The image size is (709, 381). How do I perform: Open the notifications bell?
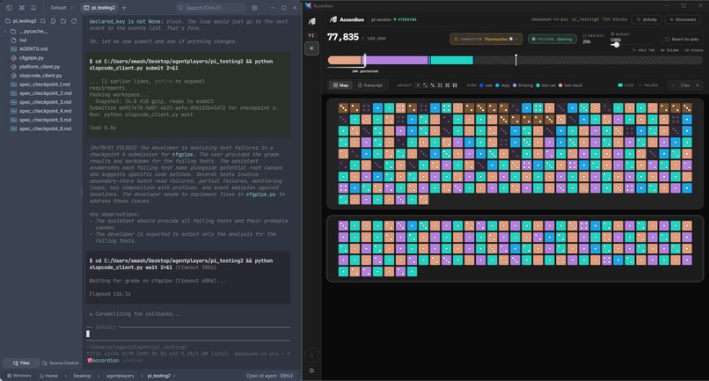(33, 8)
